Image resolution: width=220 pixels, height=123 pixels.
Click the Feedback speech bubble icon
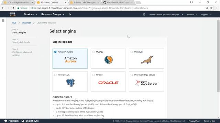[x=5, y=121]
